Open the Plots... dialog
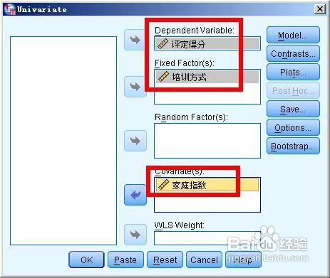The height and width of the screenshot is (278, 330). [293, 72]
